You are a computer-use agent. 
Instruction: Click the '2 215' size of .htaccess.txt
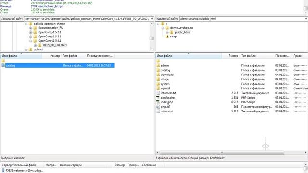click(x=235, y=93)
